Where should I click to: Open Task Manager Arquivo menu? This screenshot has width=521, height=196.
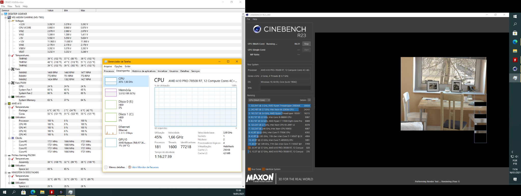[108, 66]
